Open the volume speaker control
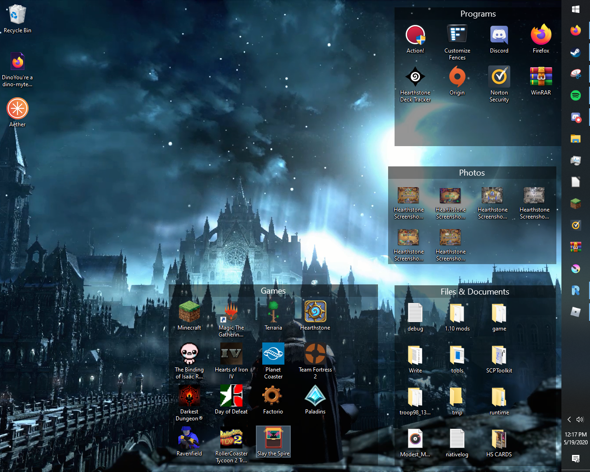 coord(580,419)
